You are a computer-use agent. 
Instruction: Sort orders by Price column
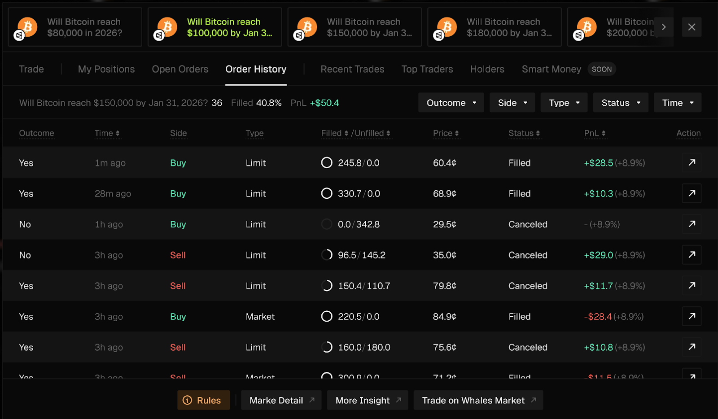(446, 133)
